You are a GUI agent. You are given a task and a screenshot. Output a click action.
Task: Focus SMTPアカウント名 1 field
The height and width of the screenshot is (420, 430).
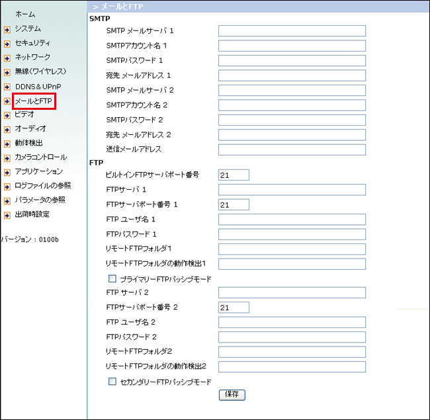292,46
